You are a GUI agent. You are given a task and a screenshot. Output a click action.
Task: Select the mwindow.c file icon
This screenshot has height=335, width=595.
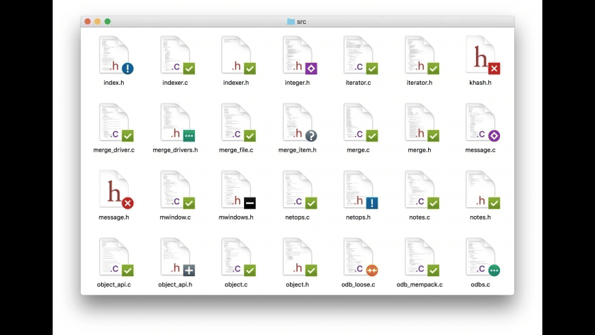(x=176, y=189)
